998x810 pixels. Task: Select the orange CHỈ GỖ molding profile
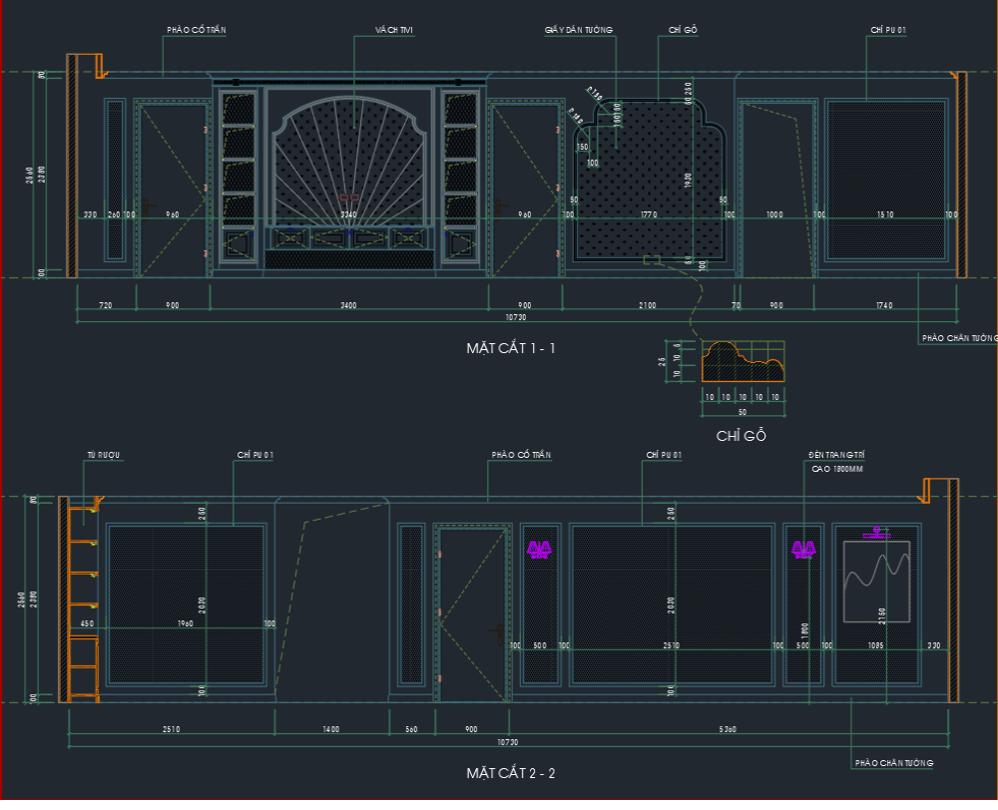coord(743,361)
